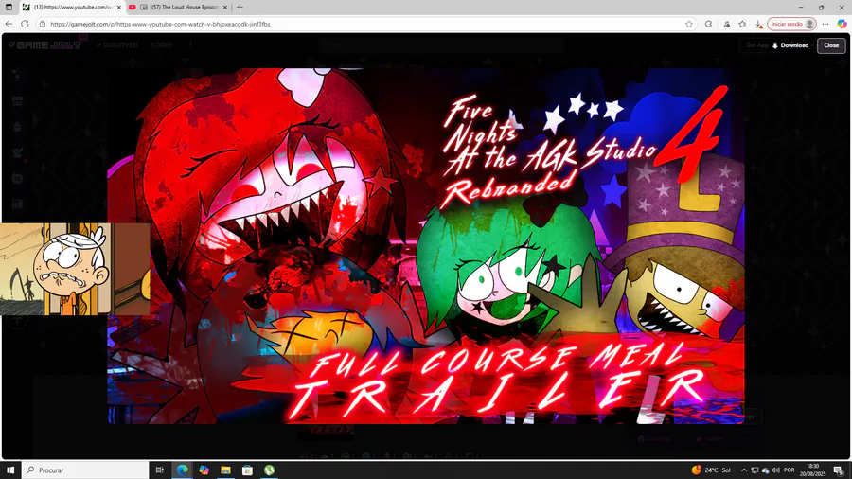Click the OneDrive cloud tray icon
Image resolution: width=852 pixels, height=479 pixels.
pyautogui.click(x=765, y=470)
